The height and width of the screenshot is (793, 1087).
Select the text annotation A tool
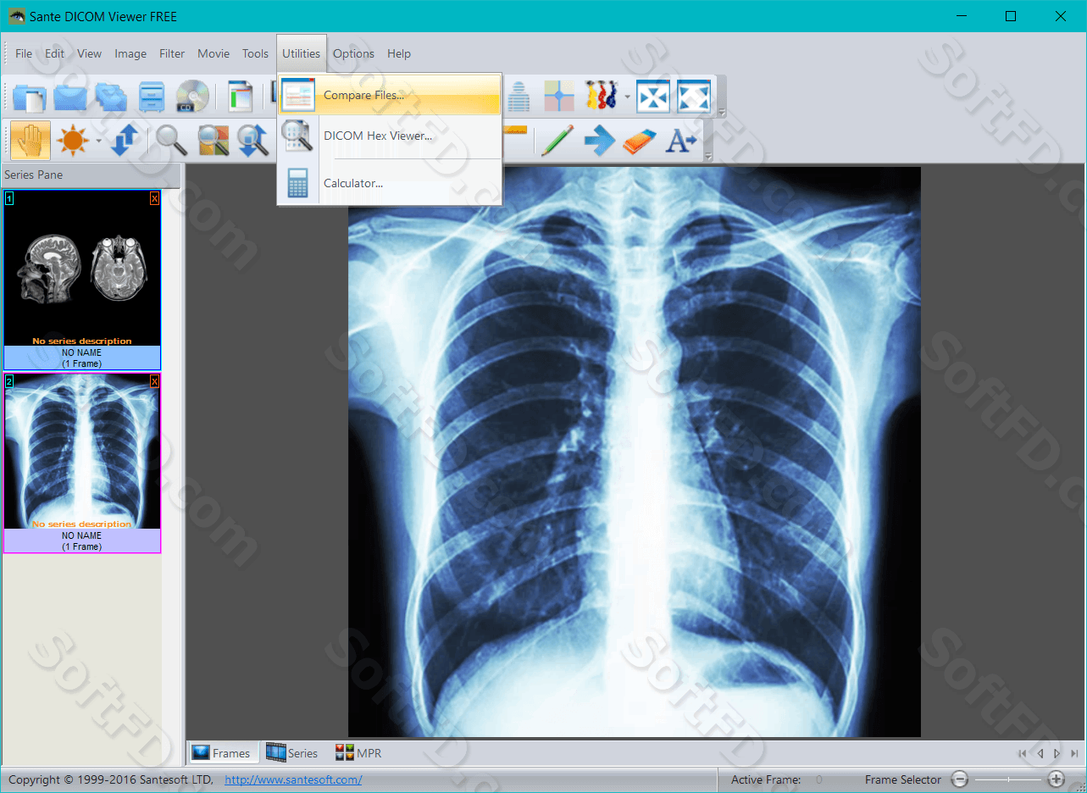[x=680, y=140]
